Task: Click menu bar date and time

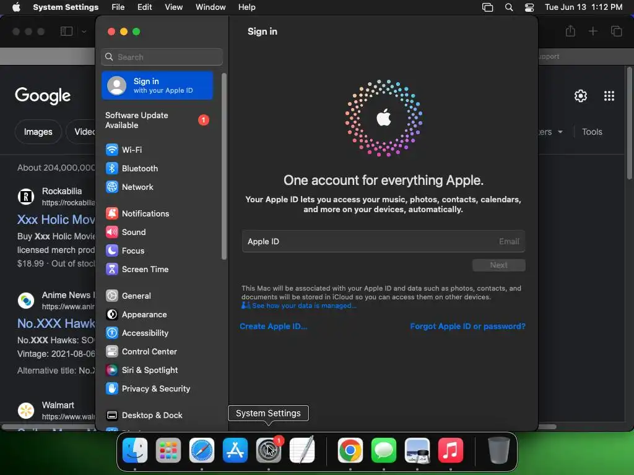Action: pyautogui.click(x=583, y=7)
